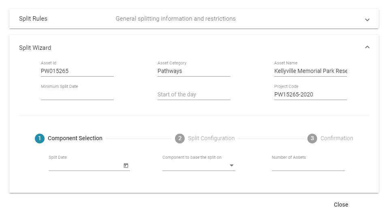The width and height of the screenshot is (388, 222).
Task: Click the Minimum Split Date field
Action: click(77, 94)
